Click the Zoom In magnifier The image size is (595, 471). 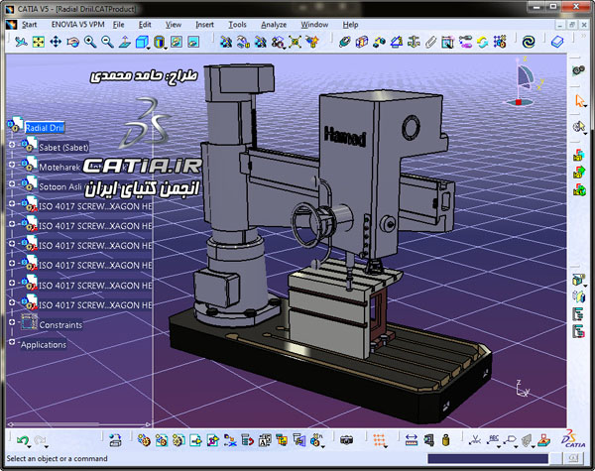pyautogui.click(x=90, y=42)
